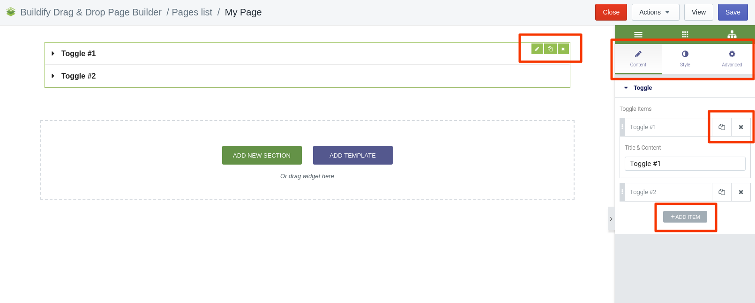Click the Toggle Items label
Viewport: 755px width, 303px height.
coord(635,109)
